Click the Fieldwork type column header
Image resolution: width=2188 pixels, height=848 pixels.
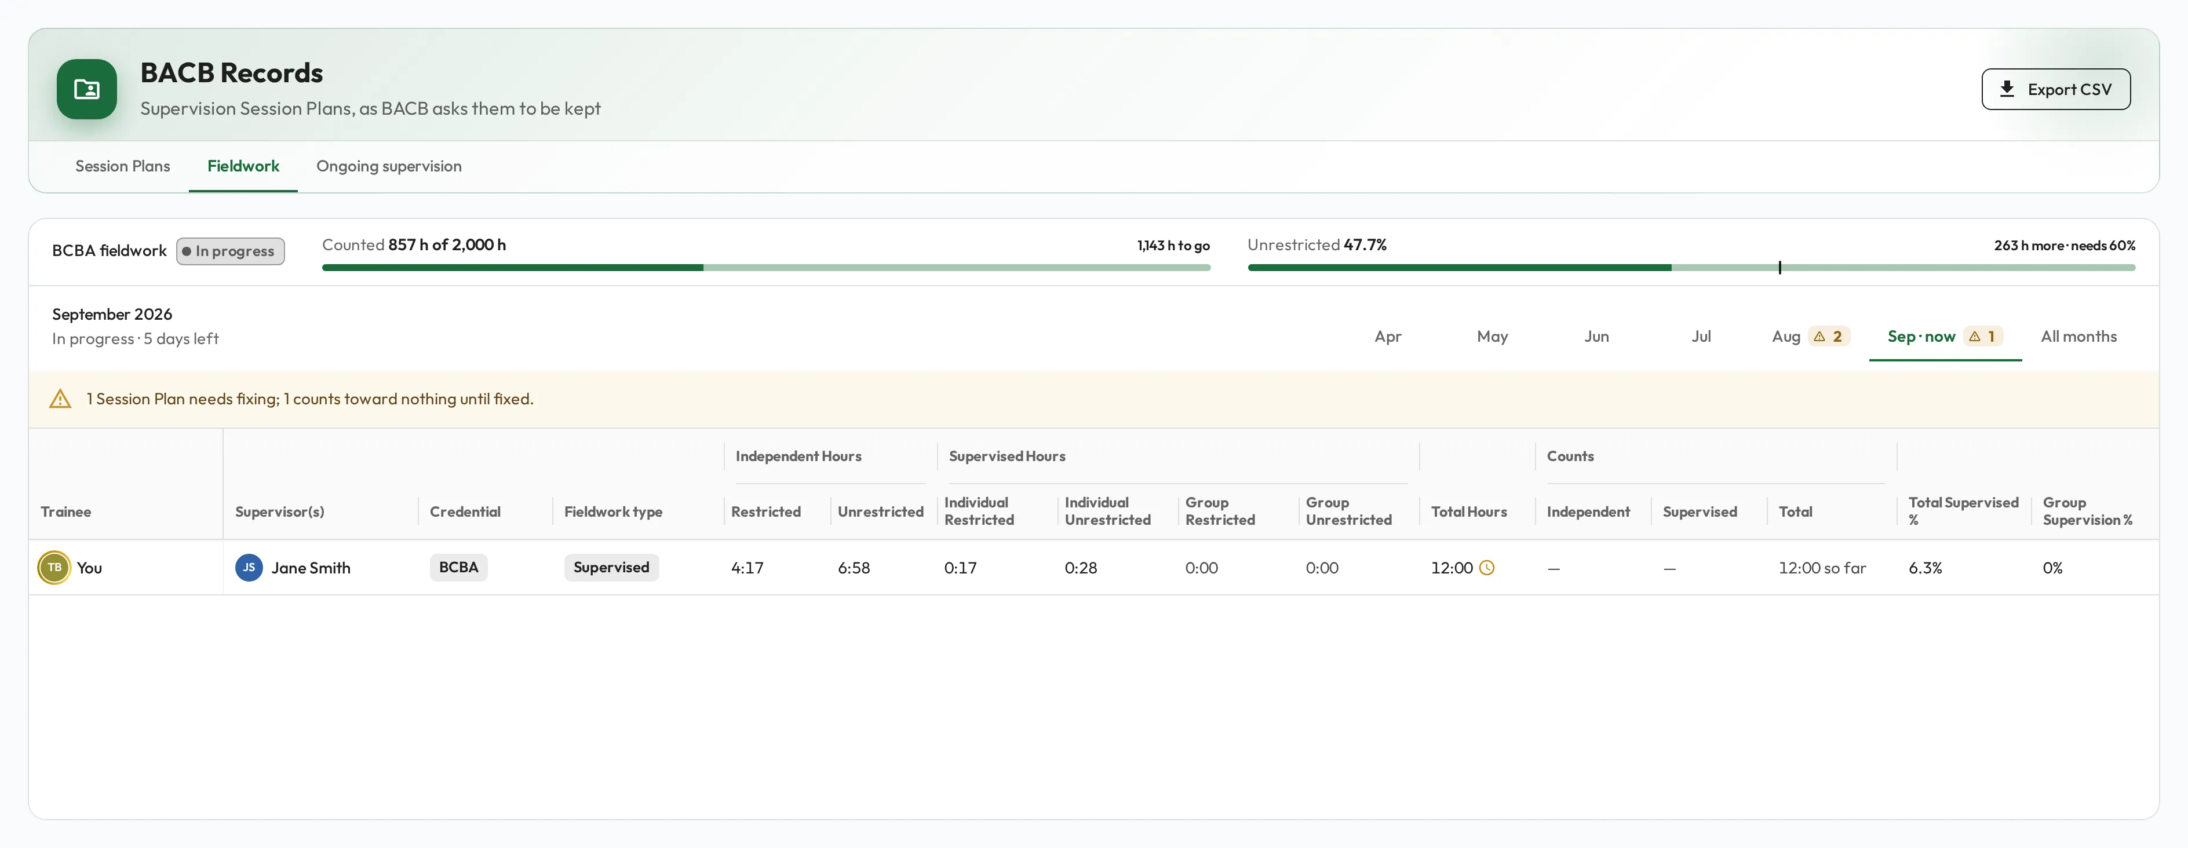point(613,512)
